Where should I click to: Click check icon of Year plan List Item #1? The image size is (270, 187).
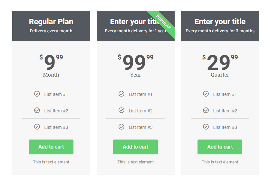pyautogui.click(x=121, y=94)
